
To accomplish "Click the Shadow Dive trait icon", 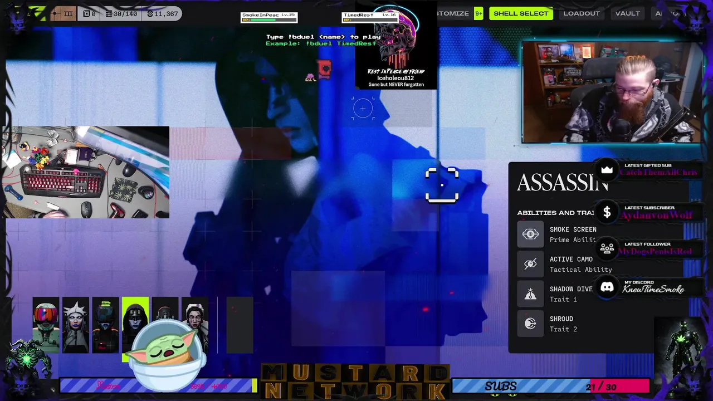I will click(x=530, y=294).
